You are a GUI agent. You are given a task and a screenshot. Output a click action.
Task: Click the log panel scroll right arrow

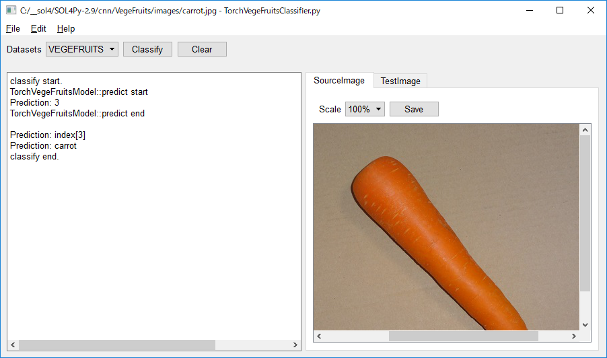(x=295, y=345)
